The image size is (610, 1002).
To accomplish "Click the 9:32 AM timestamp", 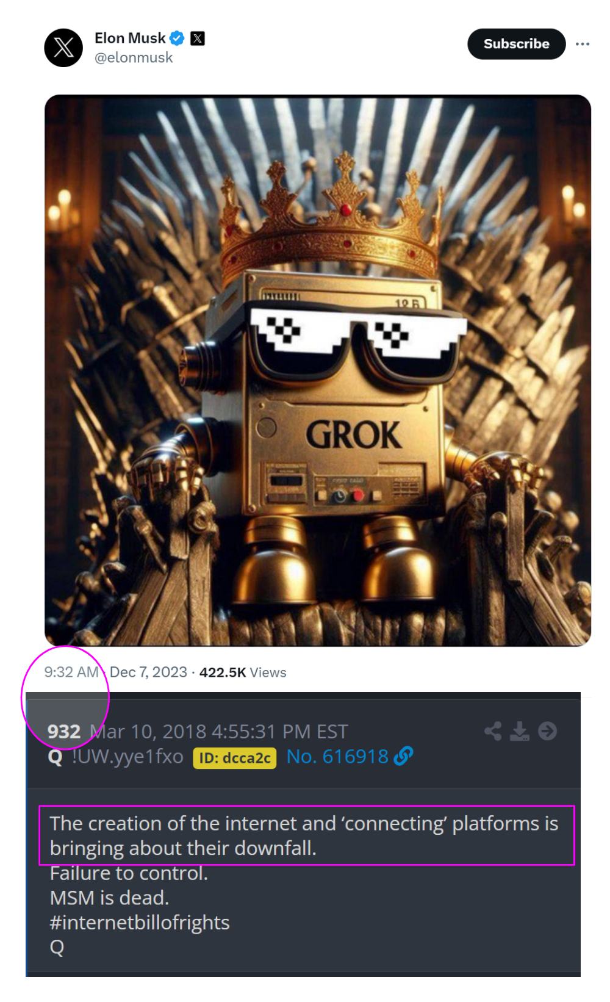I will (71, 672).
